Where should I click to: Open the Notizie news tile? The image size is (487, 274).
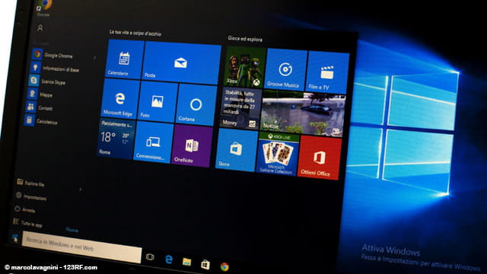pos(303,113)
